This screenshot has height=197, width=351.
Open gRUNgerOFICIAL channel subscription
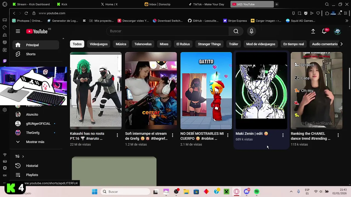[x=36, y=124]
